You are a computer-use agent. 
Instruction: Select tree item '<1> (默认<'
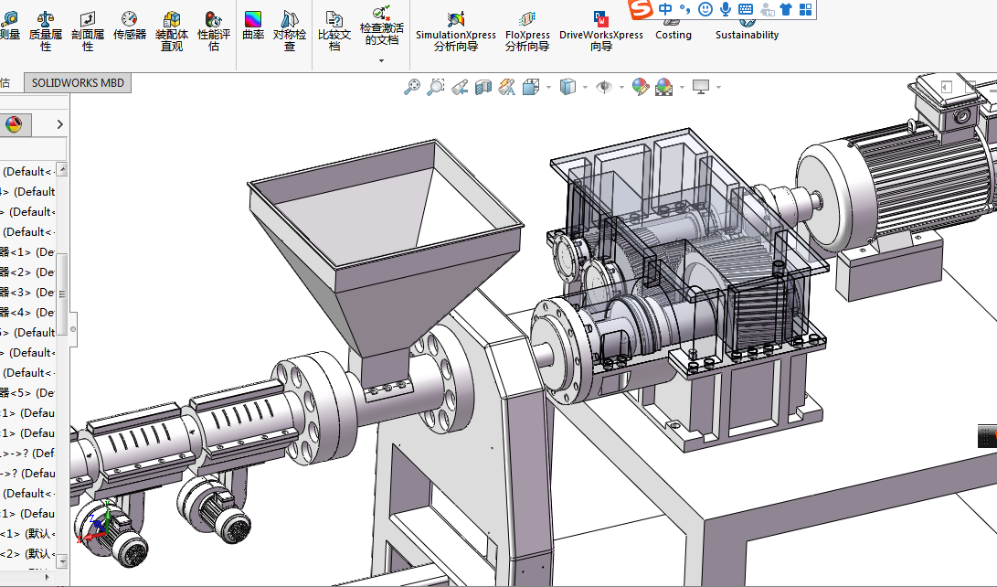(x=27, y=534)
